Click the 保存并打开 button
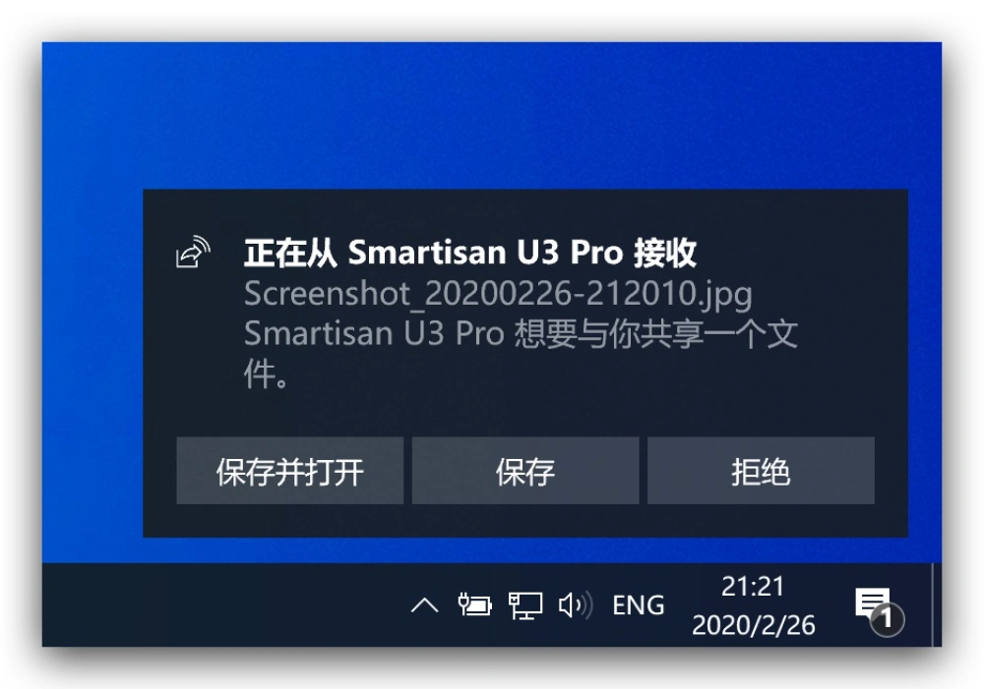Screen dimensions: 984x689 click(x=290, y=471)
